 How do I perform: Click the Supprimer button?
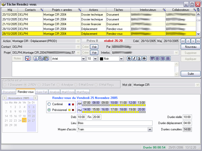[191, 53]
